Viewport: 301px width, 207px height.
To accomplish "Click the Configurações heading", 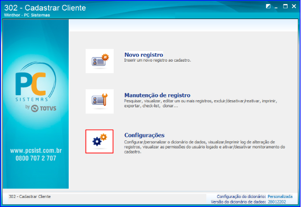I will tap(144, 135).
